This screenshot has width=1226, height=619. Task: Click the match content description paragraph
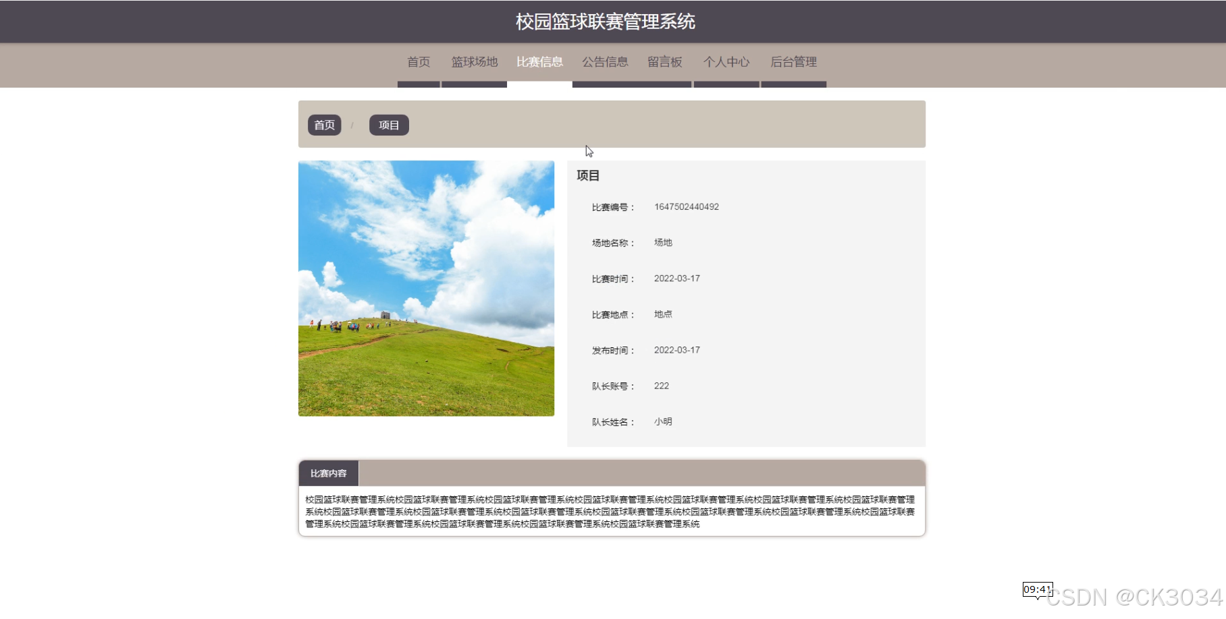tap(610, 512)
